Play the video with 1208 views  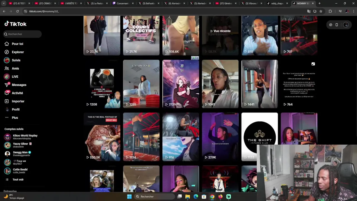102,84
